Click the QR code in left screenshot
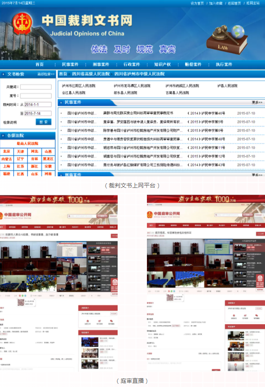 [21, 302]
